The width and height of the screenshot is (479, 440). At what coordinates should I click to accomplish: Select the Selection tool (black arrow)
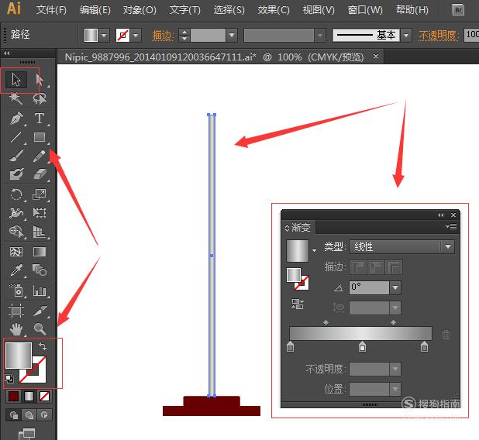16,80
